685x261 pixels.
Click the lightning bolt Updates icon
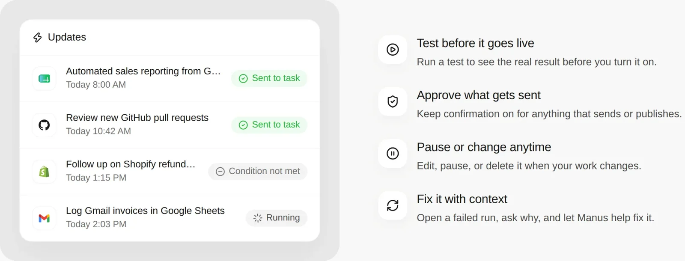[38, 38]
